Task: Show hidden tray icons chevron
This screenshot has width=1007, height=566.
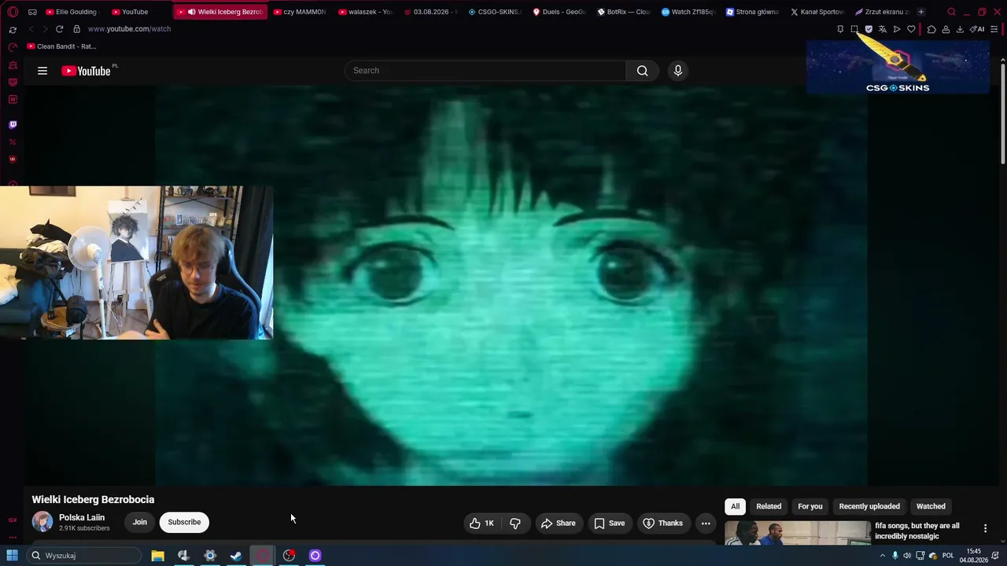Action: (x=882, y=556)
